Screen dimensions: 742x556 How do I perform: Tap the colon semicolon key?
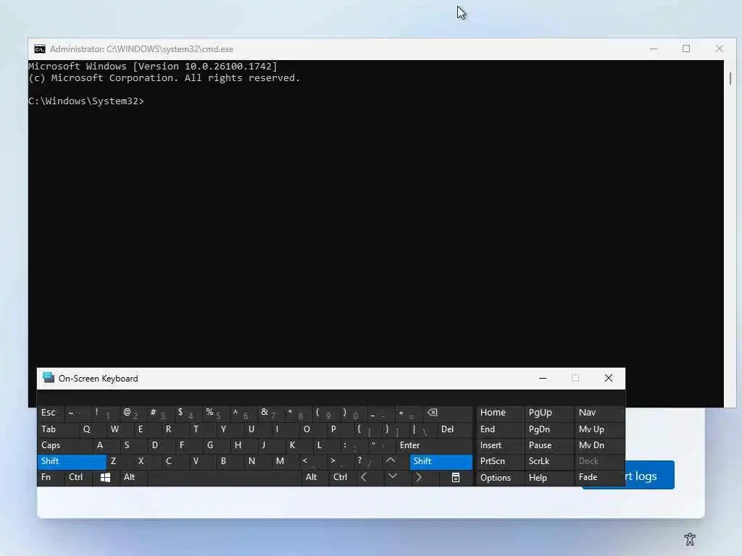coord(354,445)
